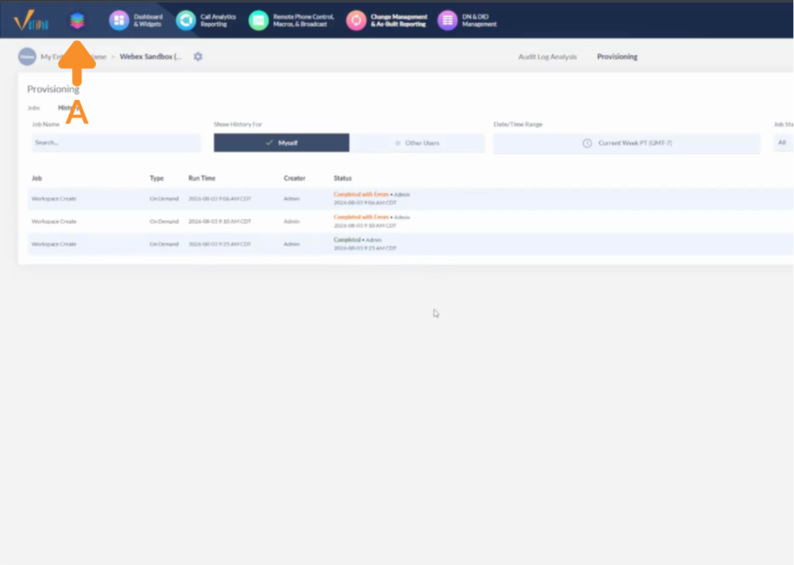Click the Change Management & As-Built Reporting label

(x=399, y=20)
